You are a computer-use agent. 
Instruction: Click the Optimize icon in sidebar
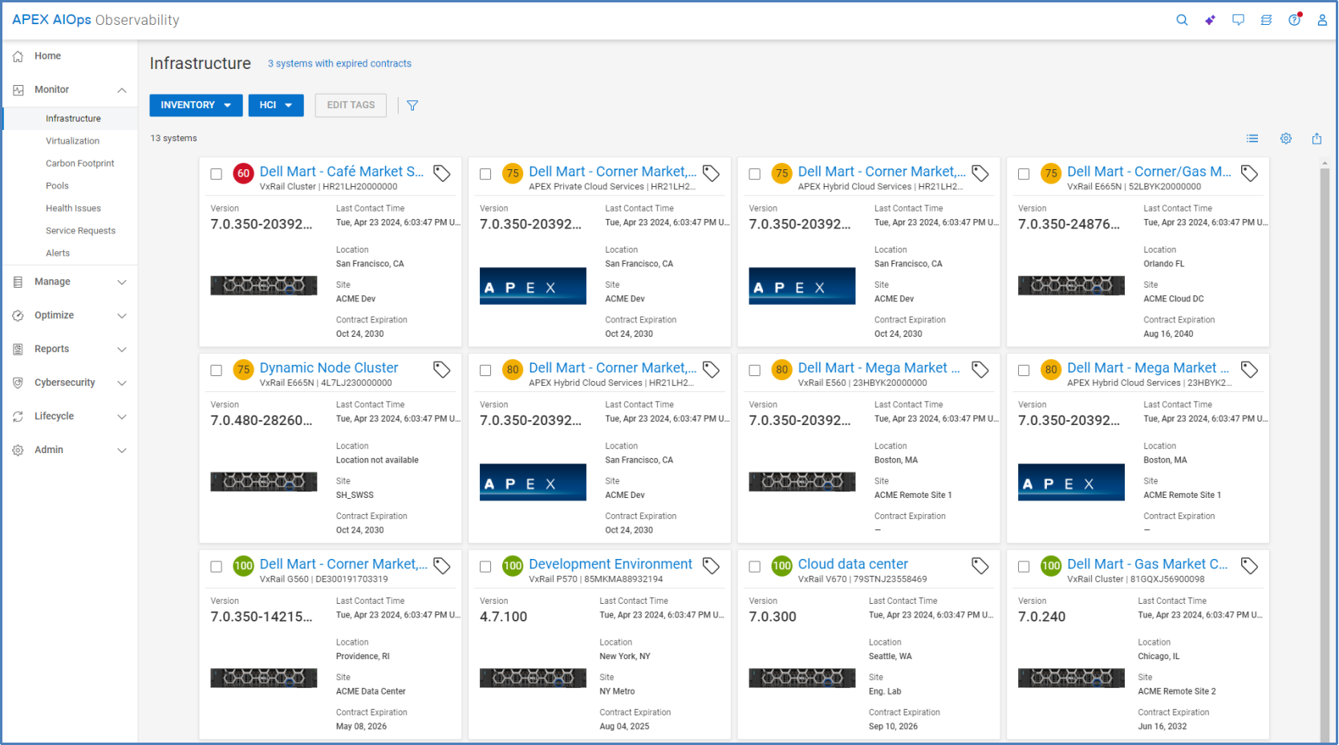(x=18, y=316)
